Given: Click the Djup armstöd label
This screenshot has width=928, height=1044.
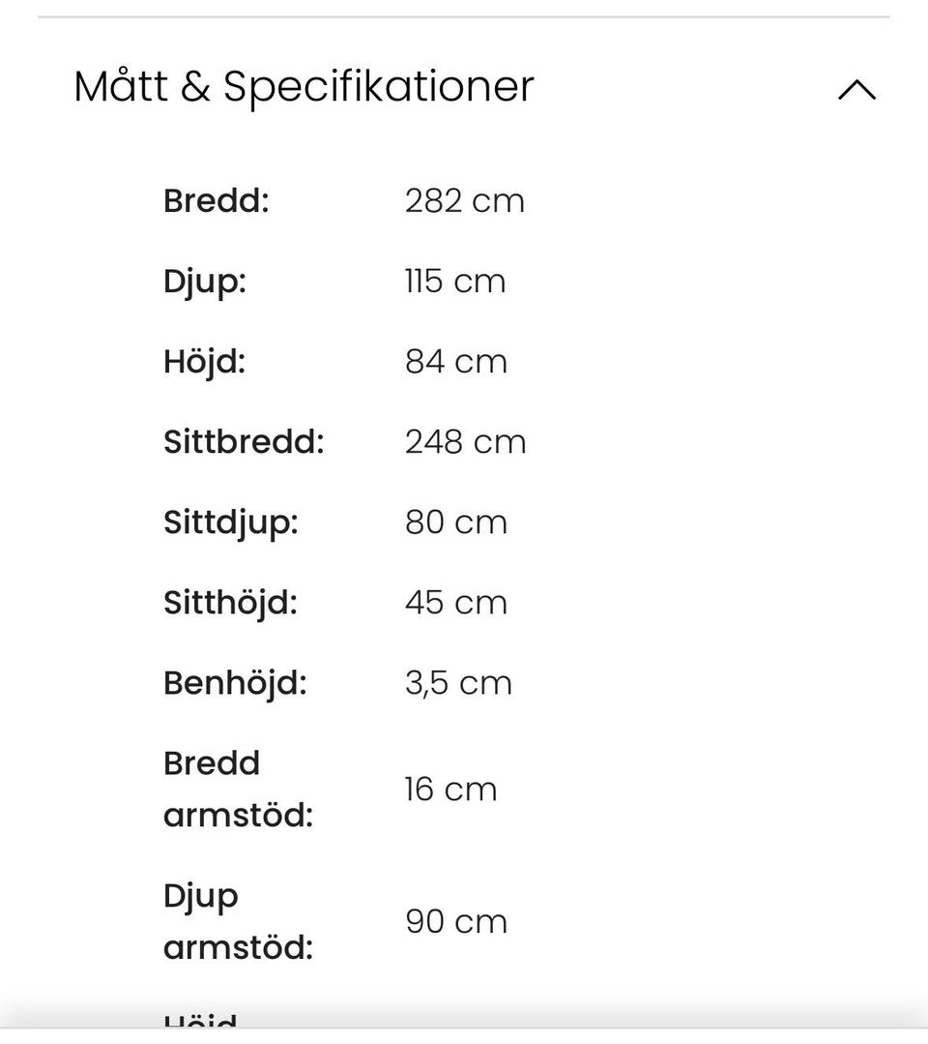Looking at the screenshot, I should click(238, 922).
